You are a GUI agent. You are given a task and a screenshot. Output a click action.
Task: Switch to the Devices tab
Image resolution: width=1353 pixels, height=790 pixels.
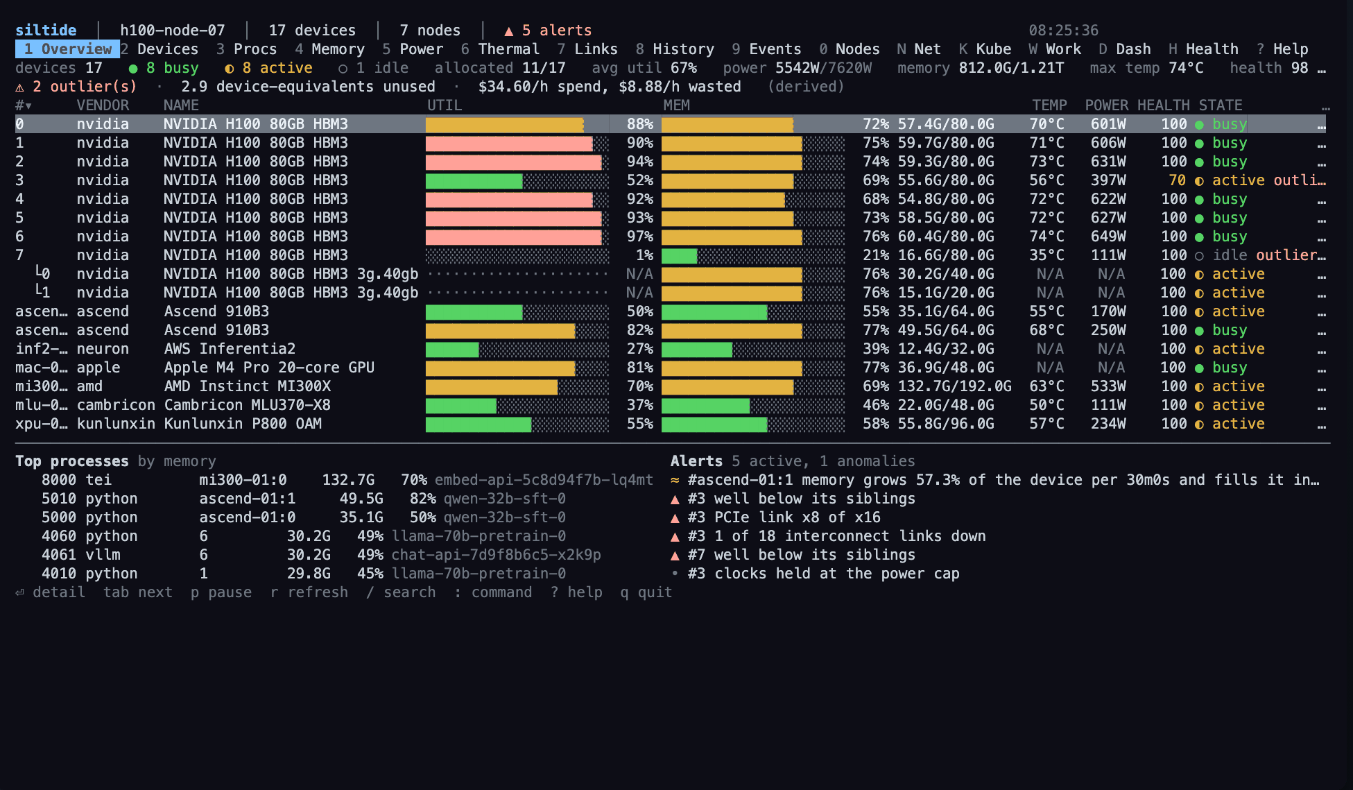[159, 49]
